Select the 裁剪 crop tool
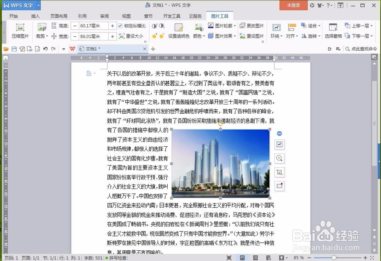The image size is (381, 261). (x=42, y=30)
